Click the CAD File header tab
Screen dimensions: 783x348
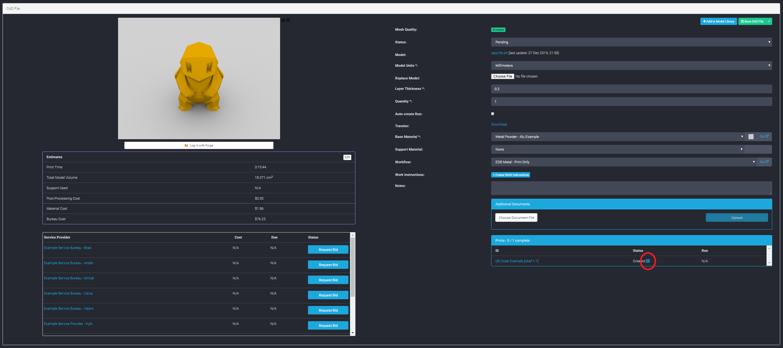click(x=13, y=9)
